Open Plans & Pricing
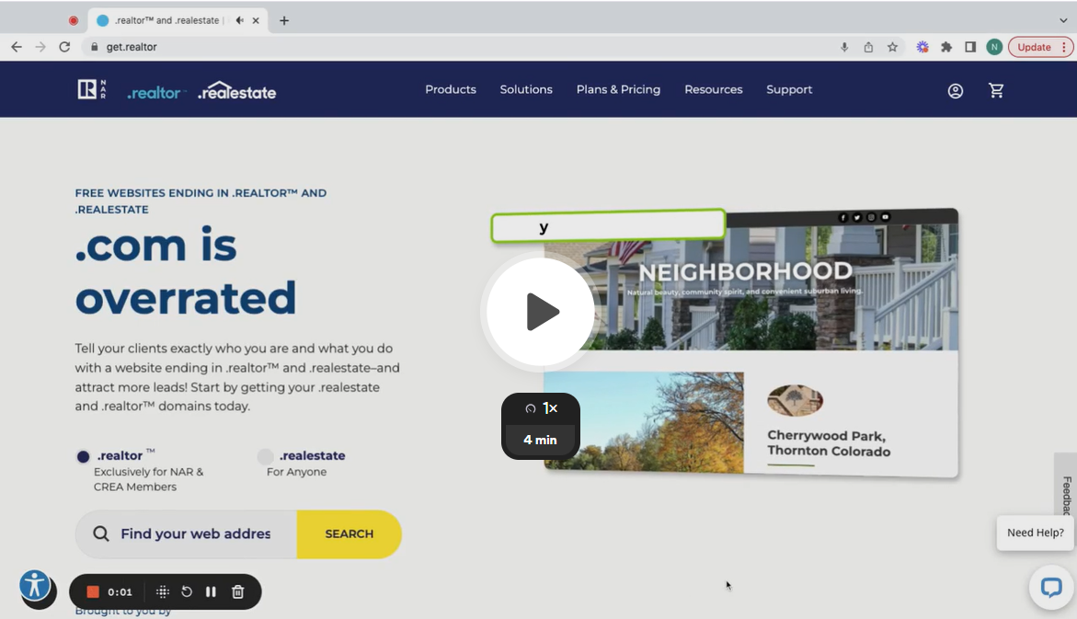The width and height of the screenshot is (1077, 619). click(x=618, y=89)
